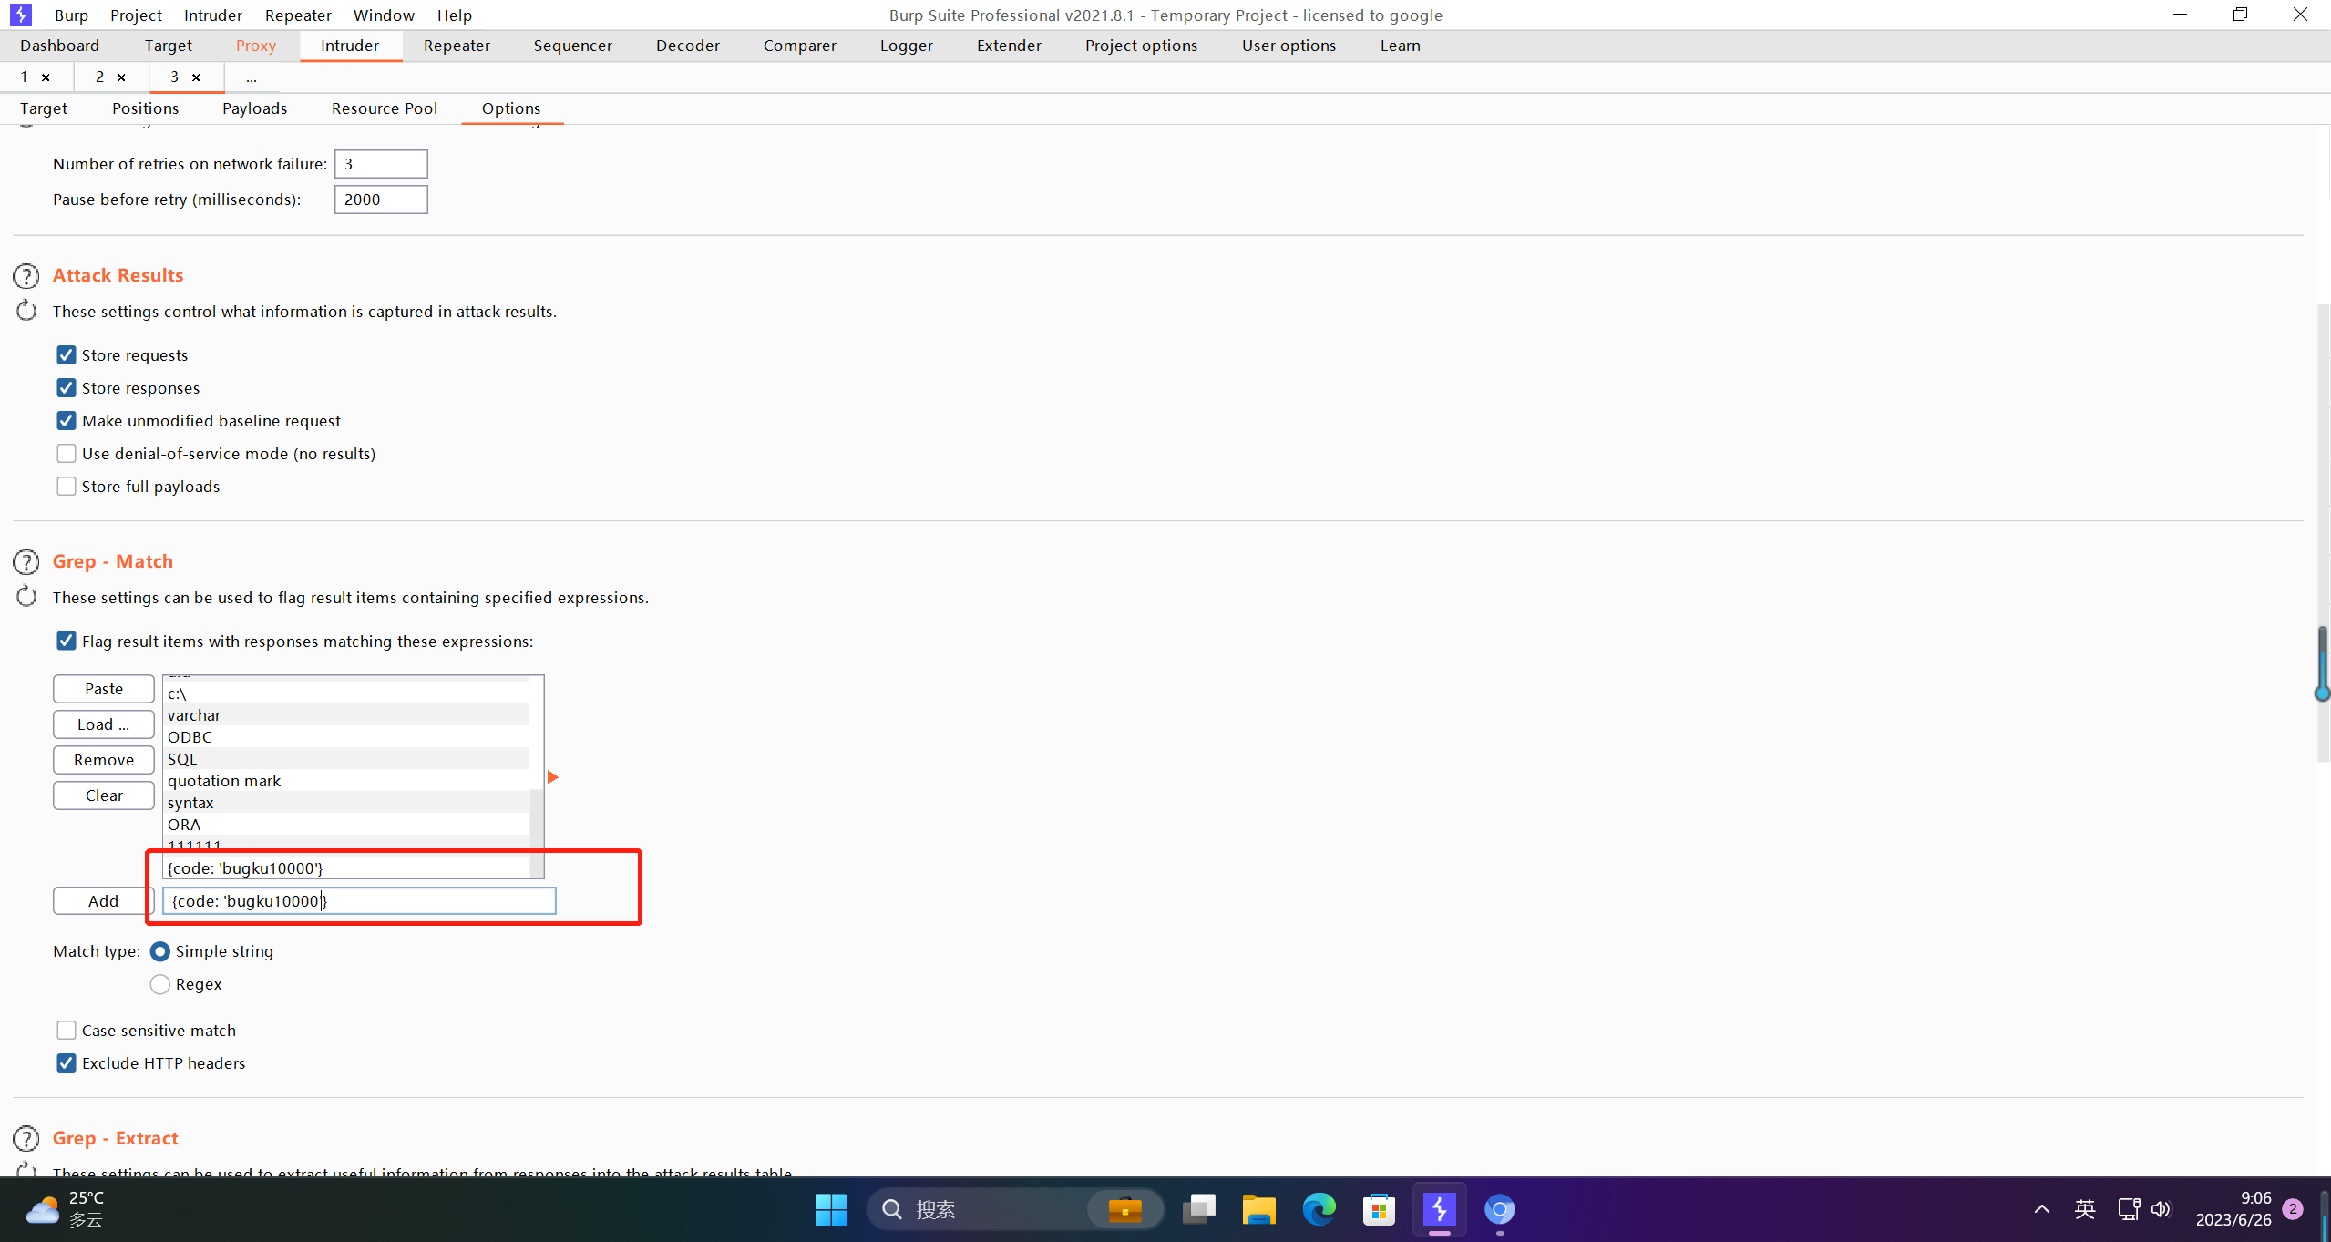Open the Payloads sub-tab
This screenshot has width=2331, height=1242.
(254, 108)
